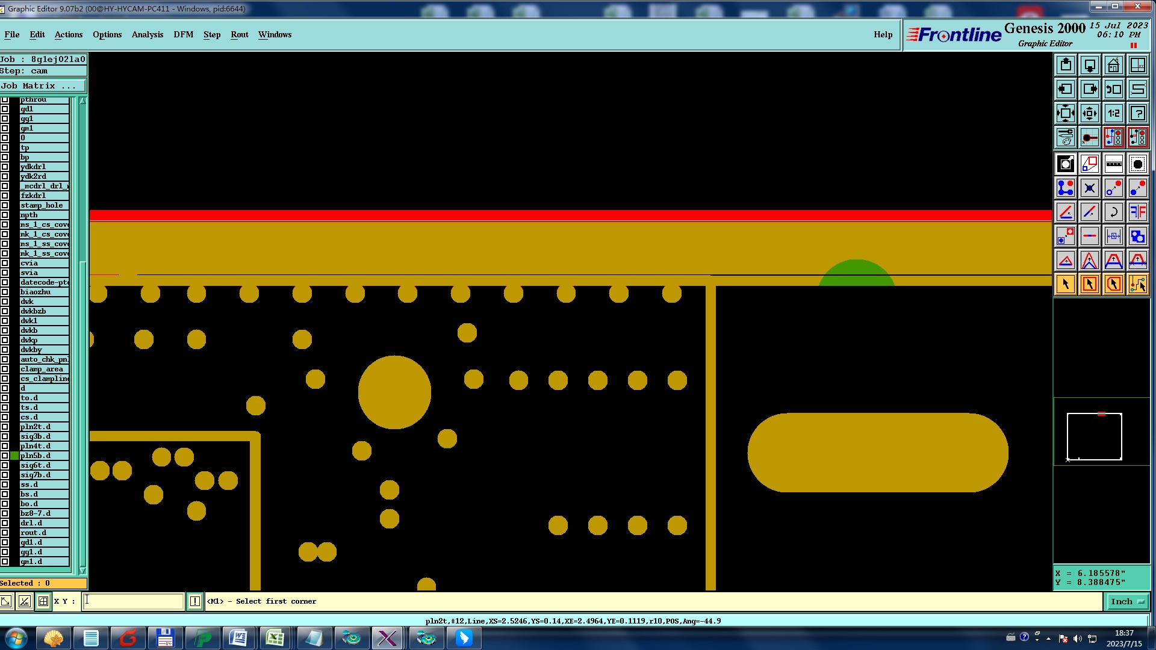The width and height of the screenshot is (1156, 650).
Task: Click the pan right icon
Action: point(1089,89)
